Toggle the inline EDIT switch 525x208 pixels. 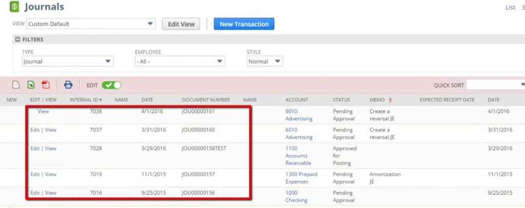click(111, 85)
